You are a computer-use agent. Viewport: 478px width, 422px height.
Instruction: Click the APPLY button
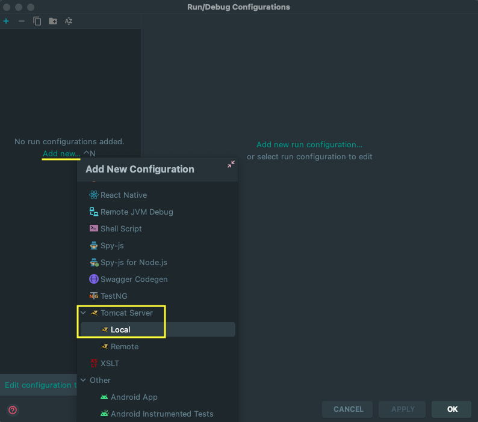pos(402,409)
